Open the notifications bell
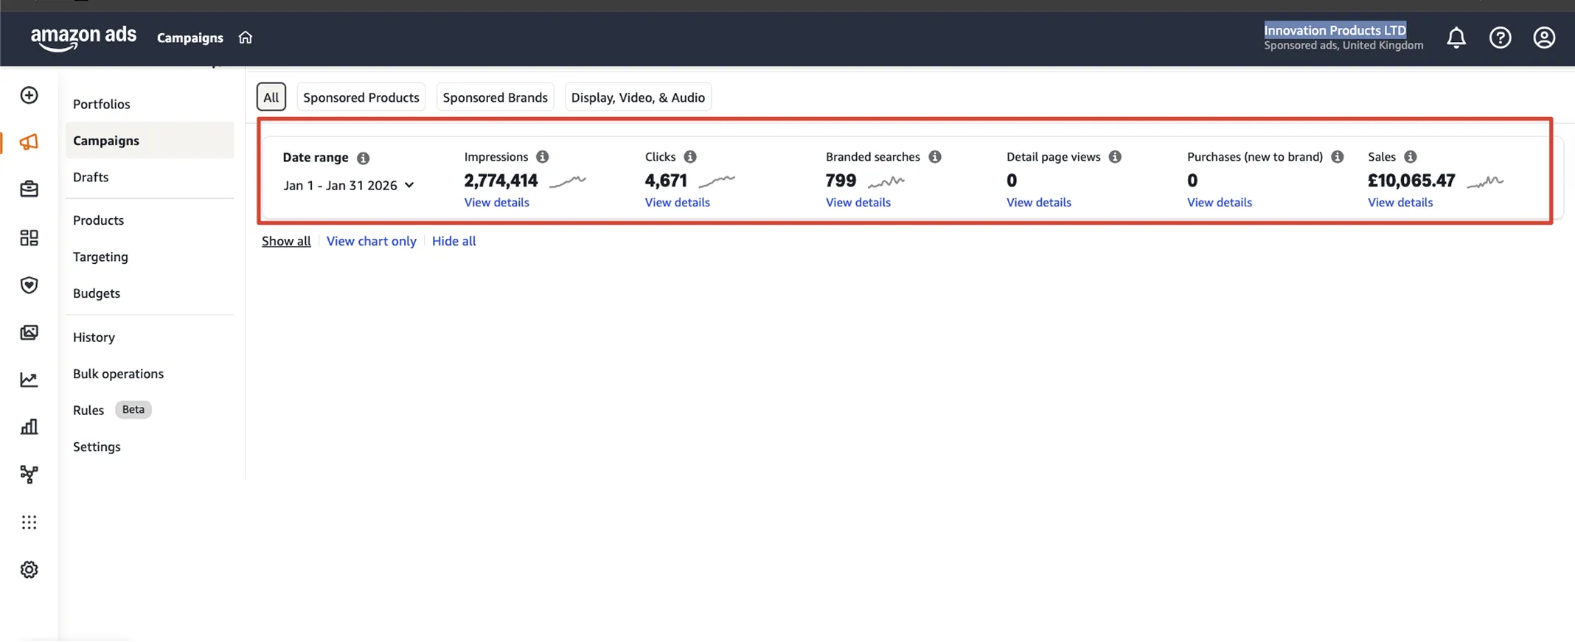 click(x=1456, y=38)
